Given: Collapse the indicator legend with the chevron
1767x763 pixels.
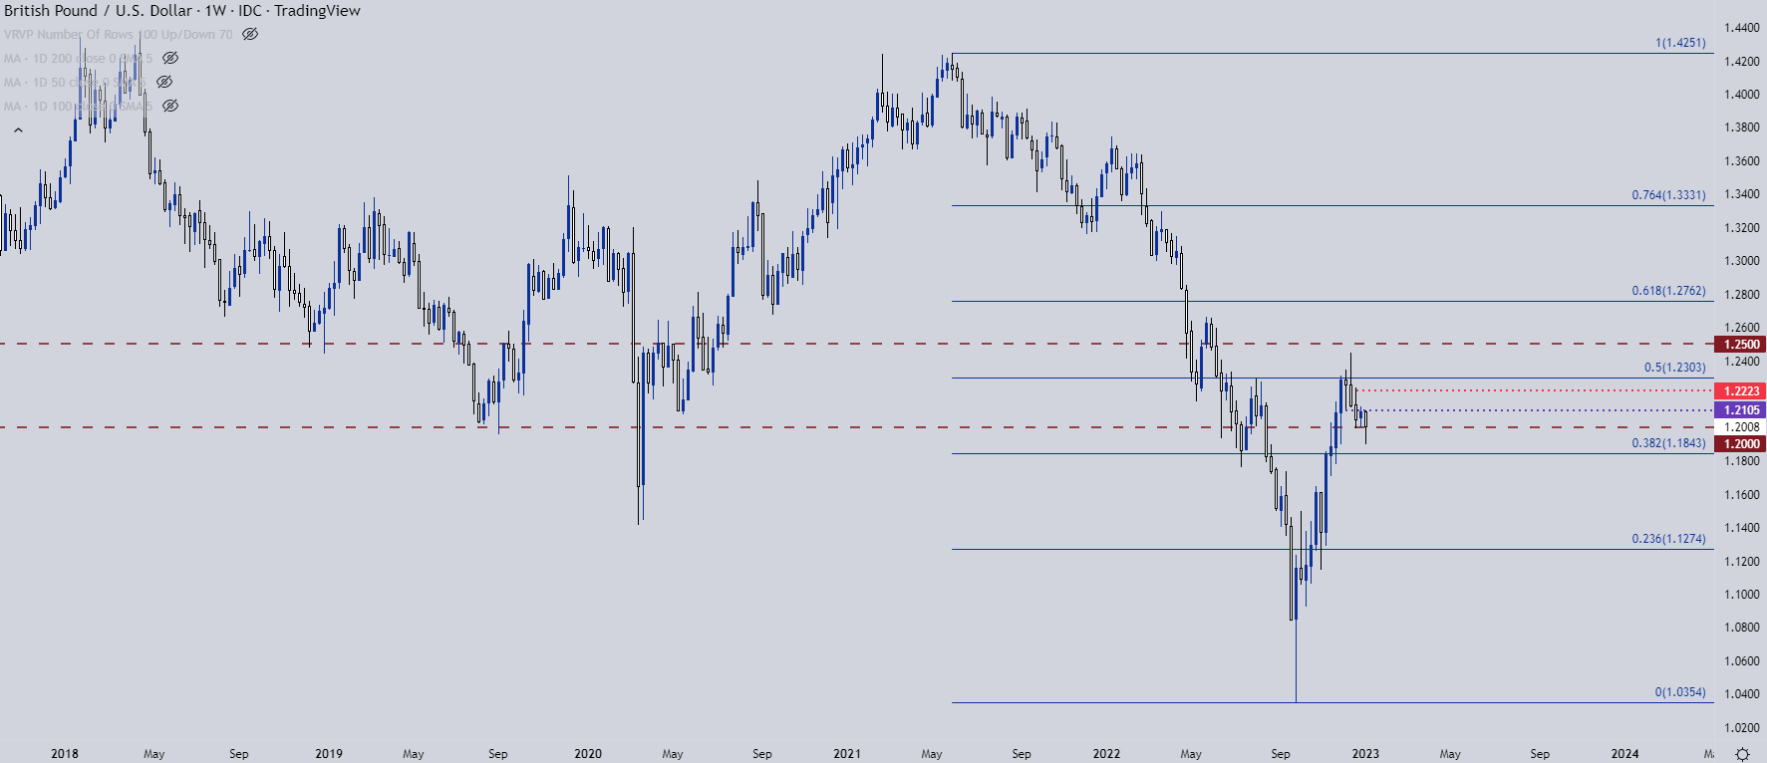Looking at the screenshot, I should (18, 130).
